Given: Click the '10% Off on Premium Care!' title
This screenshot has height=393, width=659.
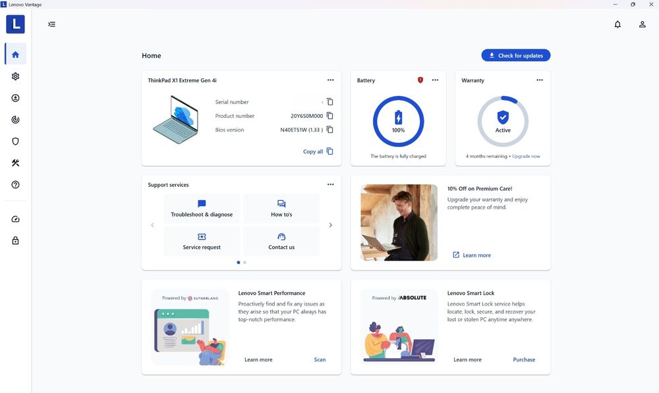Looking at the screenshot, I should (x=480, y=188).
